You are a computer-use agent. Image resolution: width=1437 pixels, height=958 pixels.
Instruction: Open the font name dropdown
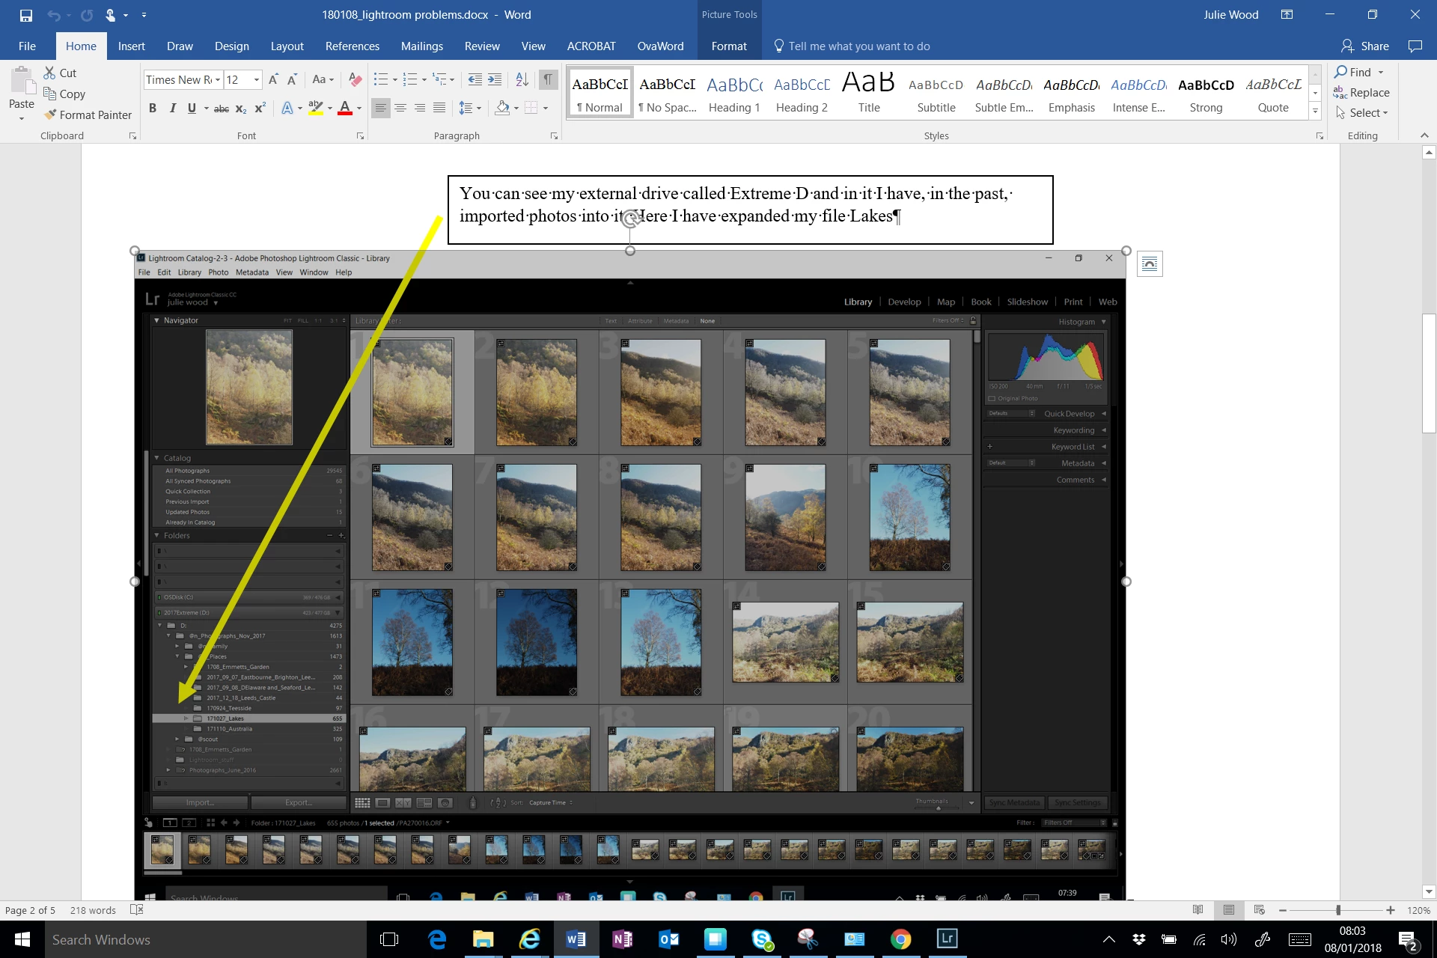coord(218,80)
